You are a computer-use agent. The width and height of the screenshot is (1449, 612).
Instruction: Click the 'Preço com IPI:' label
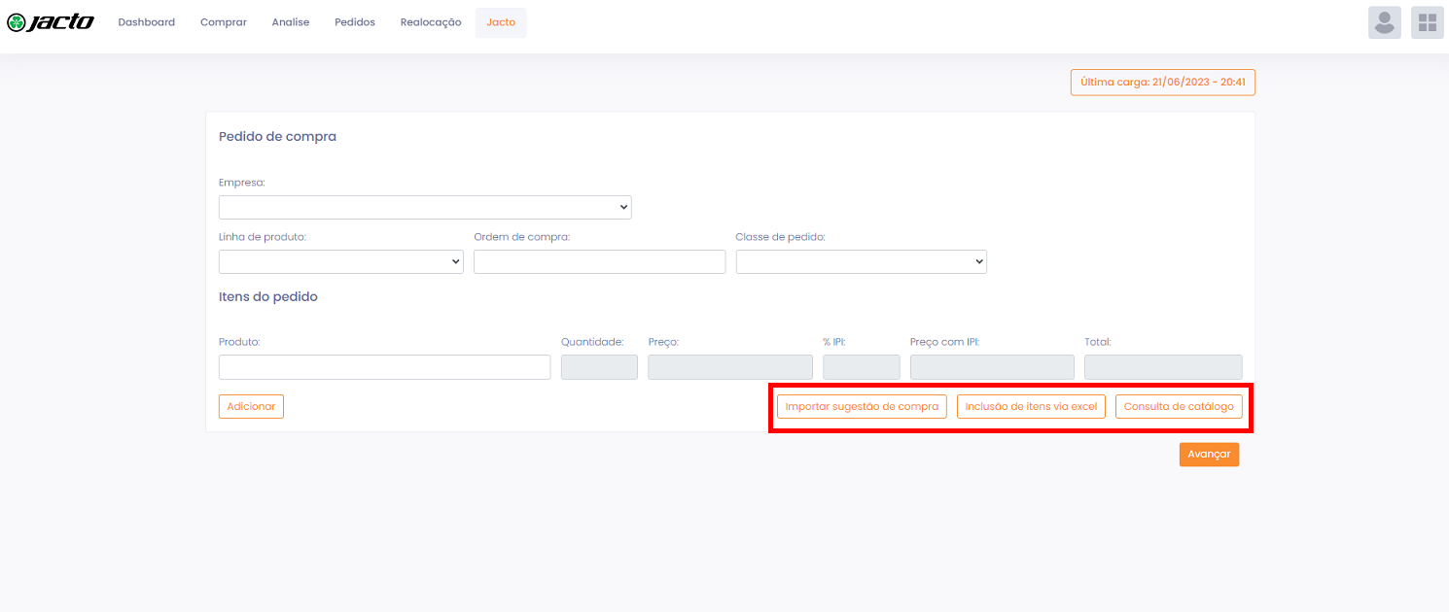point(944,342)
